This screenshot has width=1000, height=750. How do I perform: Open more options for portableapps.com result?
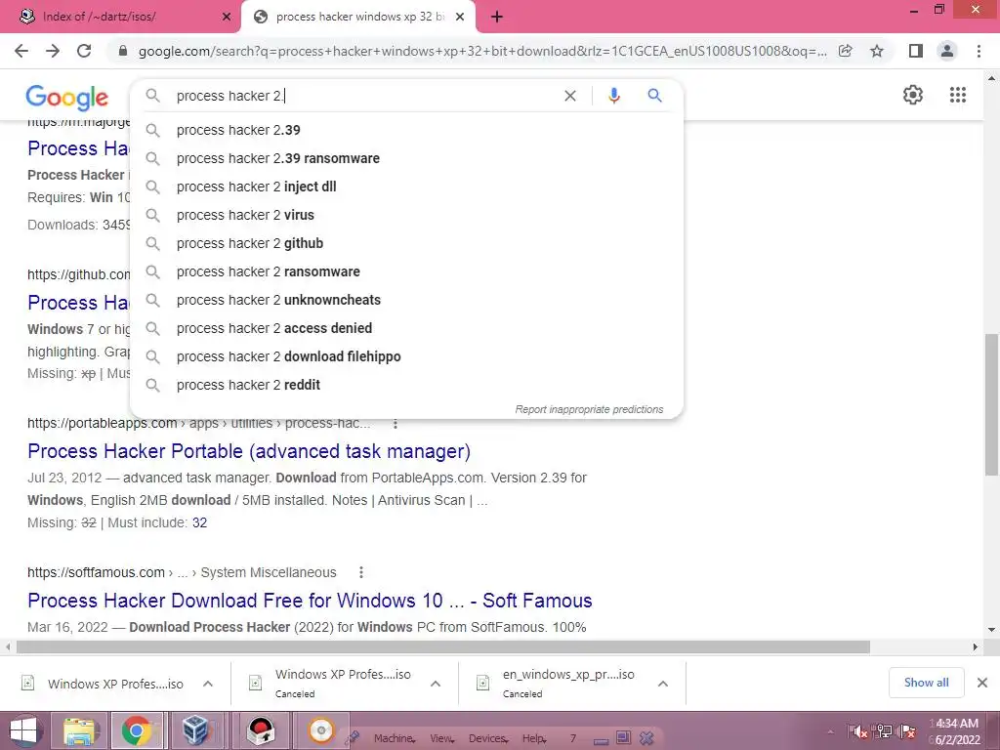pos(396,424)
